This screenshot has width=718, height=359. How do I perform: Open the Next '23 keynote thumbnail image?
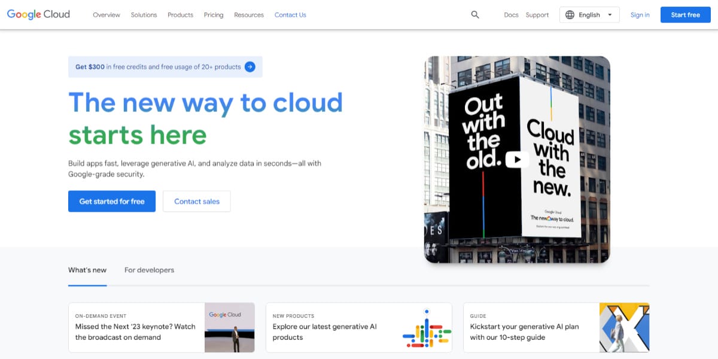tap(229, 327)
